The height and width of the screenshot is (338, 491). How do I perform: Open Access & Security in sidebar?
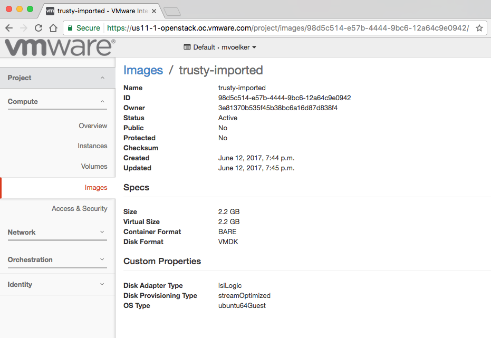click(79, 208)
